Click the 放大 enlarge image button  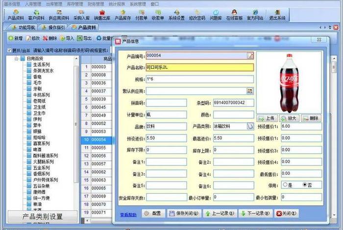pyautogui.click(x=289, y=118)
